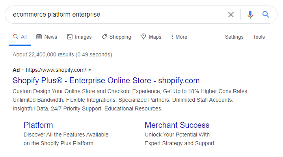This screenshot has height=157, width=283.
Task: Open the Platform sitelink
Action: pos(38,125)
